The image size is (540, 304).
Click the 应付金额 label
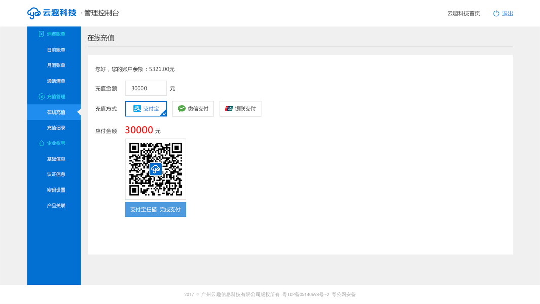point(106,131)
